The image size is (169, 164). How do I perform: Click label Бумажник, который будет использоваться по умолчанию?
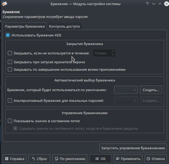[57, 90]
